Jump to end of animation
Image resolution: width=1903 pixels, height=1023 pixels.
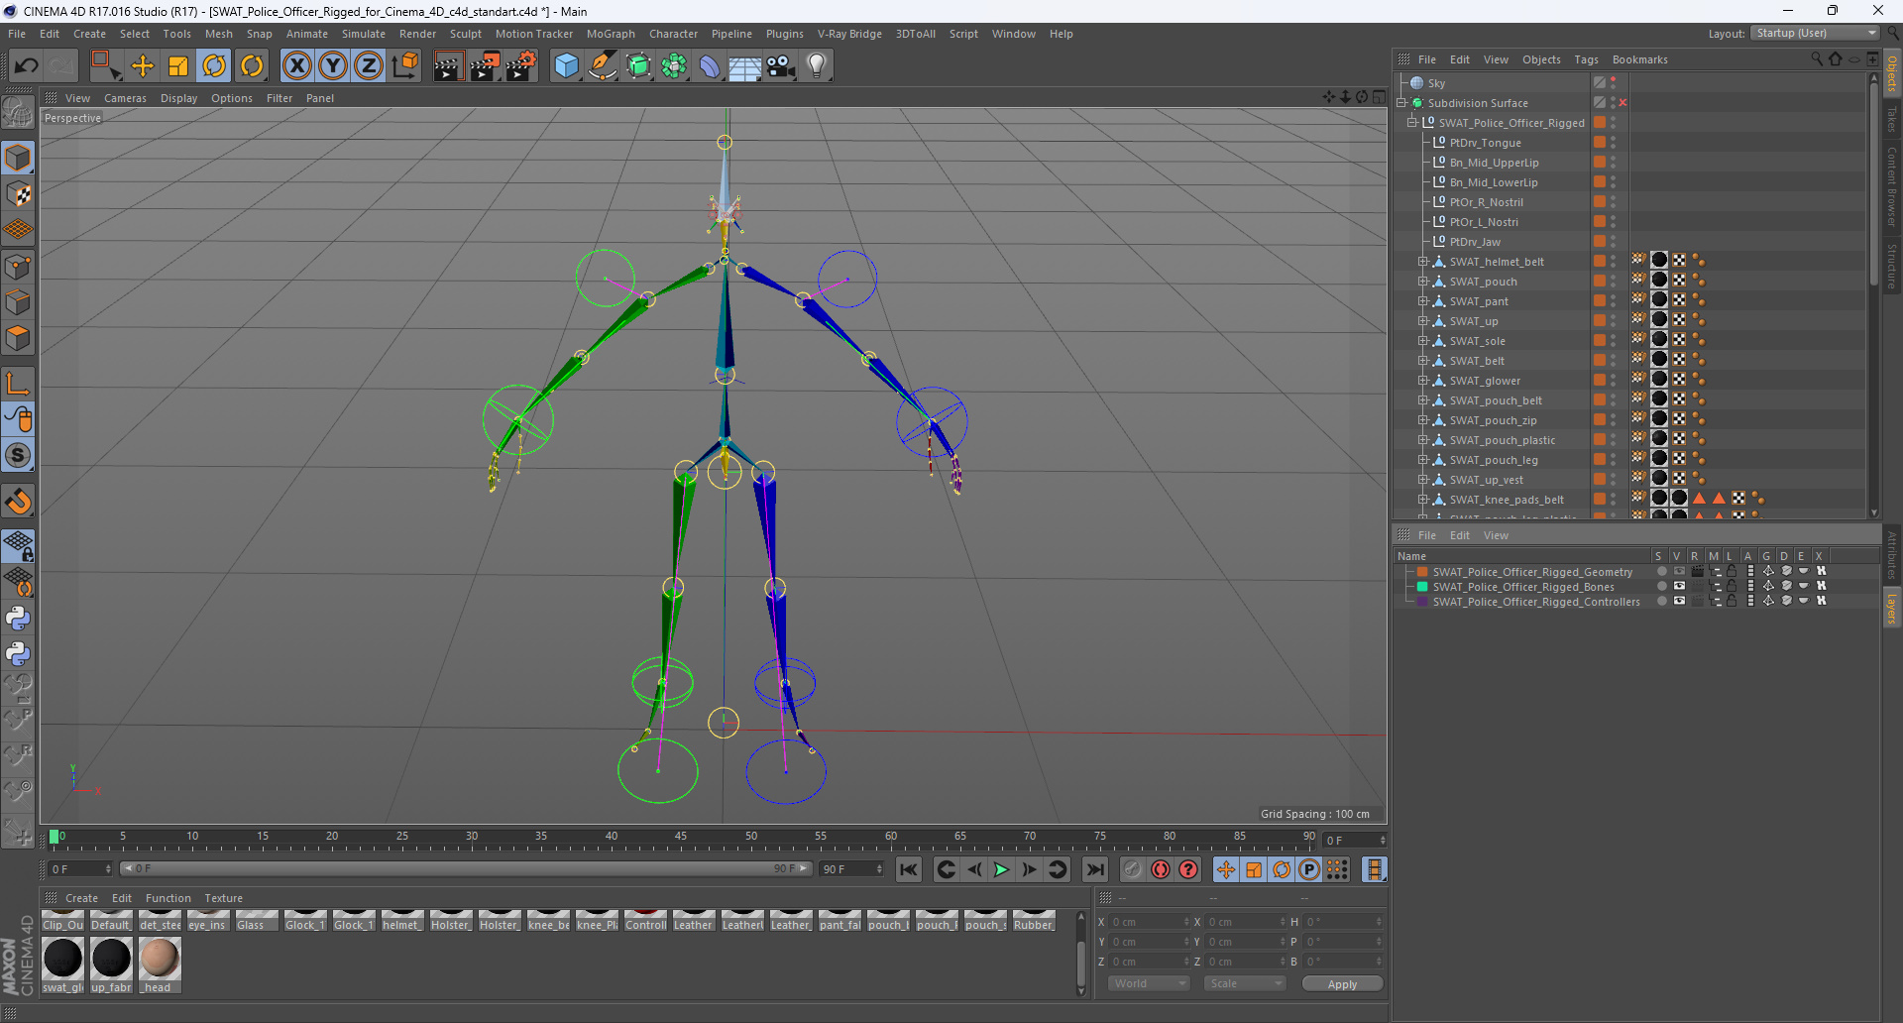click(x=1095, y=869)
